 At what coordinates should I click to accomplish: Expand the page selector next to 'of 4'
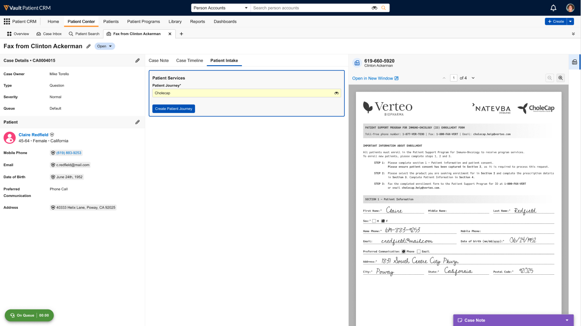click(473, 78)
